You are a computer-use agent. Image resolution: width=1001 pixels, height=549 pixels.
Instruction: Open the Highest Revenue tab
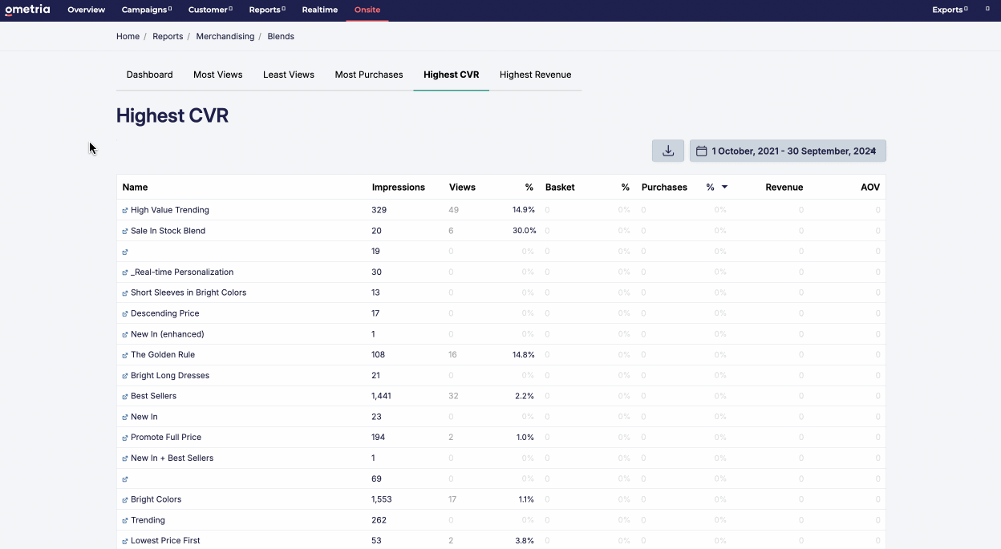(x=535, y=75)
